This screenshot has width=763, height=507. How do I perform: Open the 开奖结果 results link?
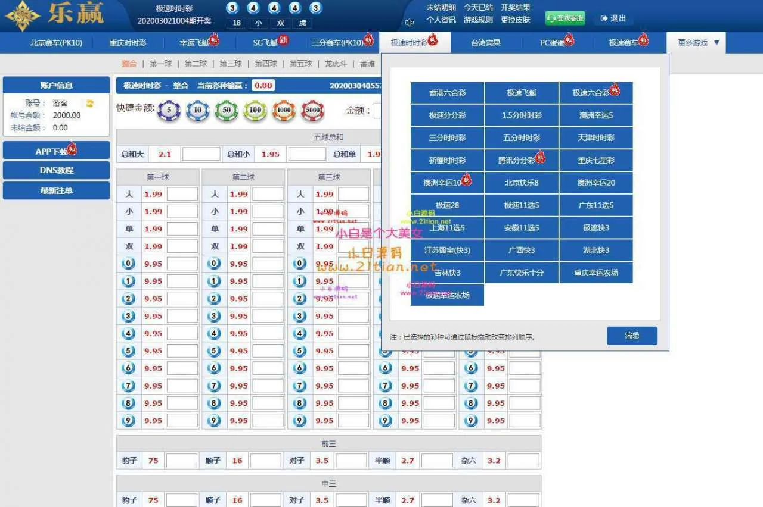pyautogui.click(x=515, y=8)
